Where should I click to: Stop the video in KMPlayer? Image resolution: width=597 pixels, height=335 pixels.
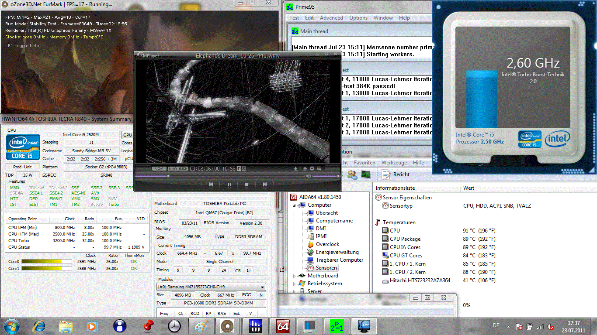[x=247, y=185]
